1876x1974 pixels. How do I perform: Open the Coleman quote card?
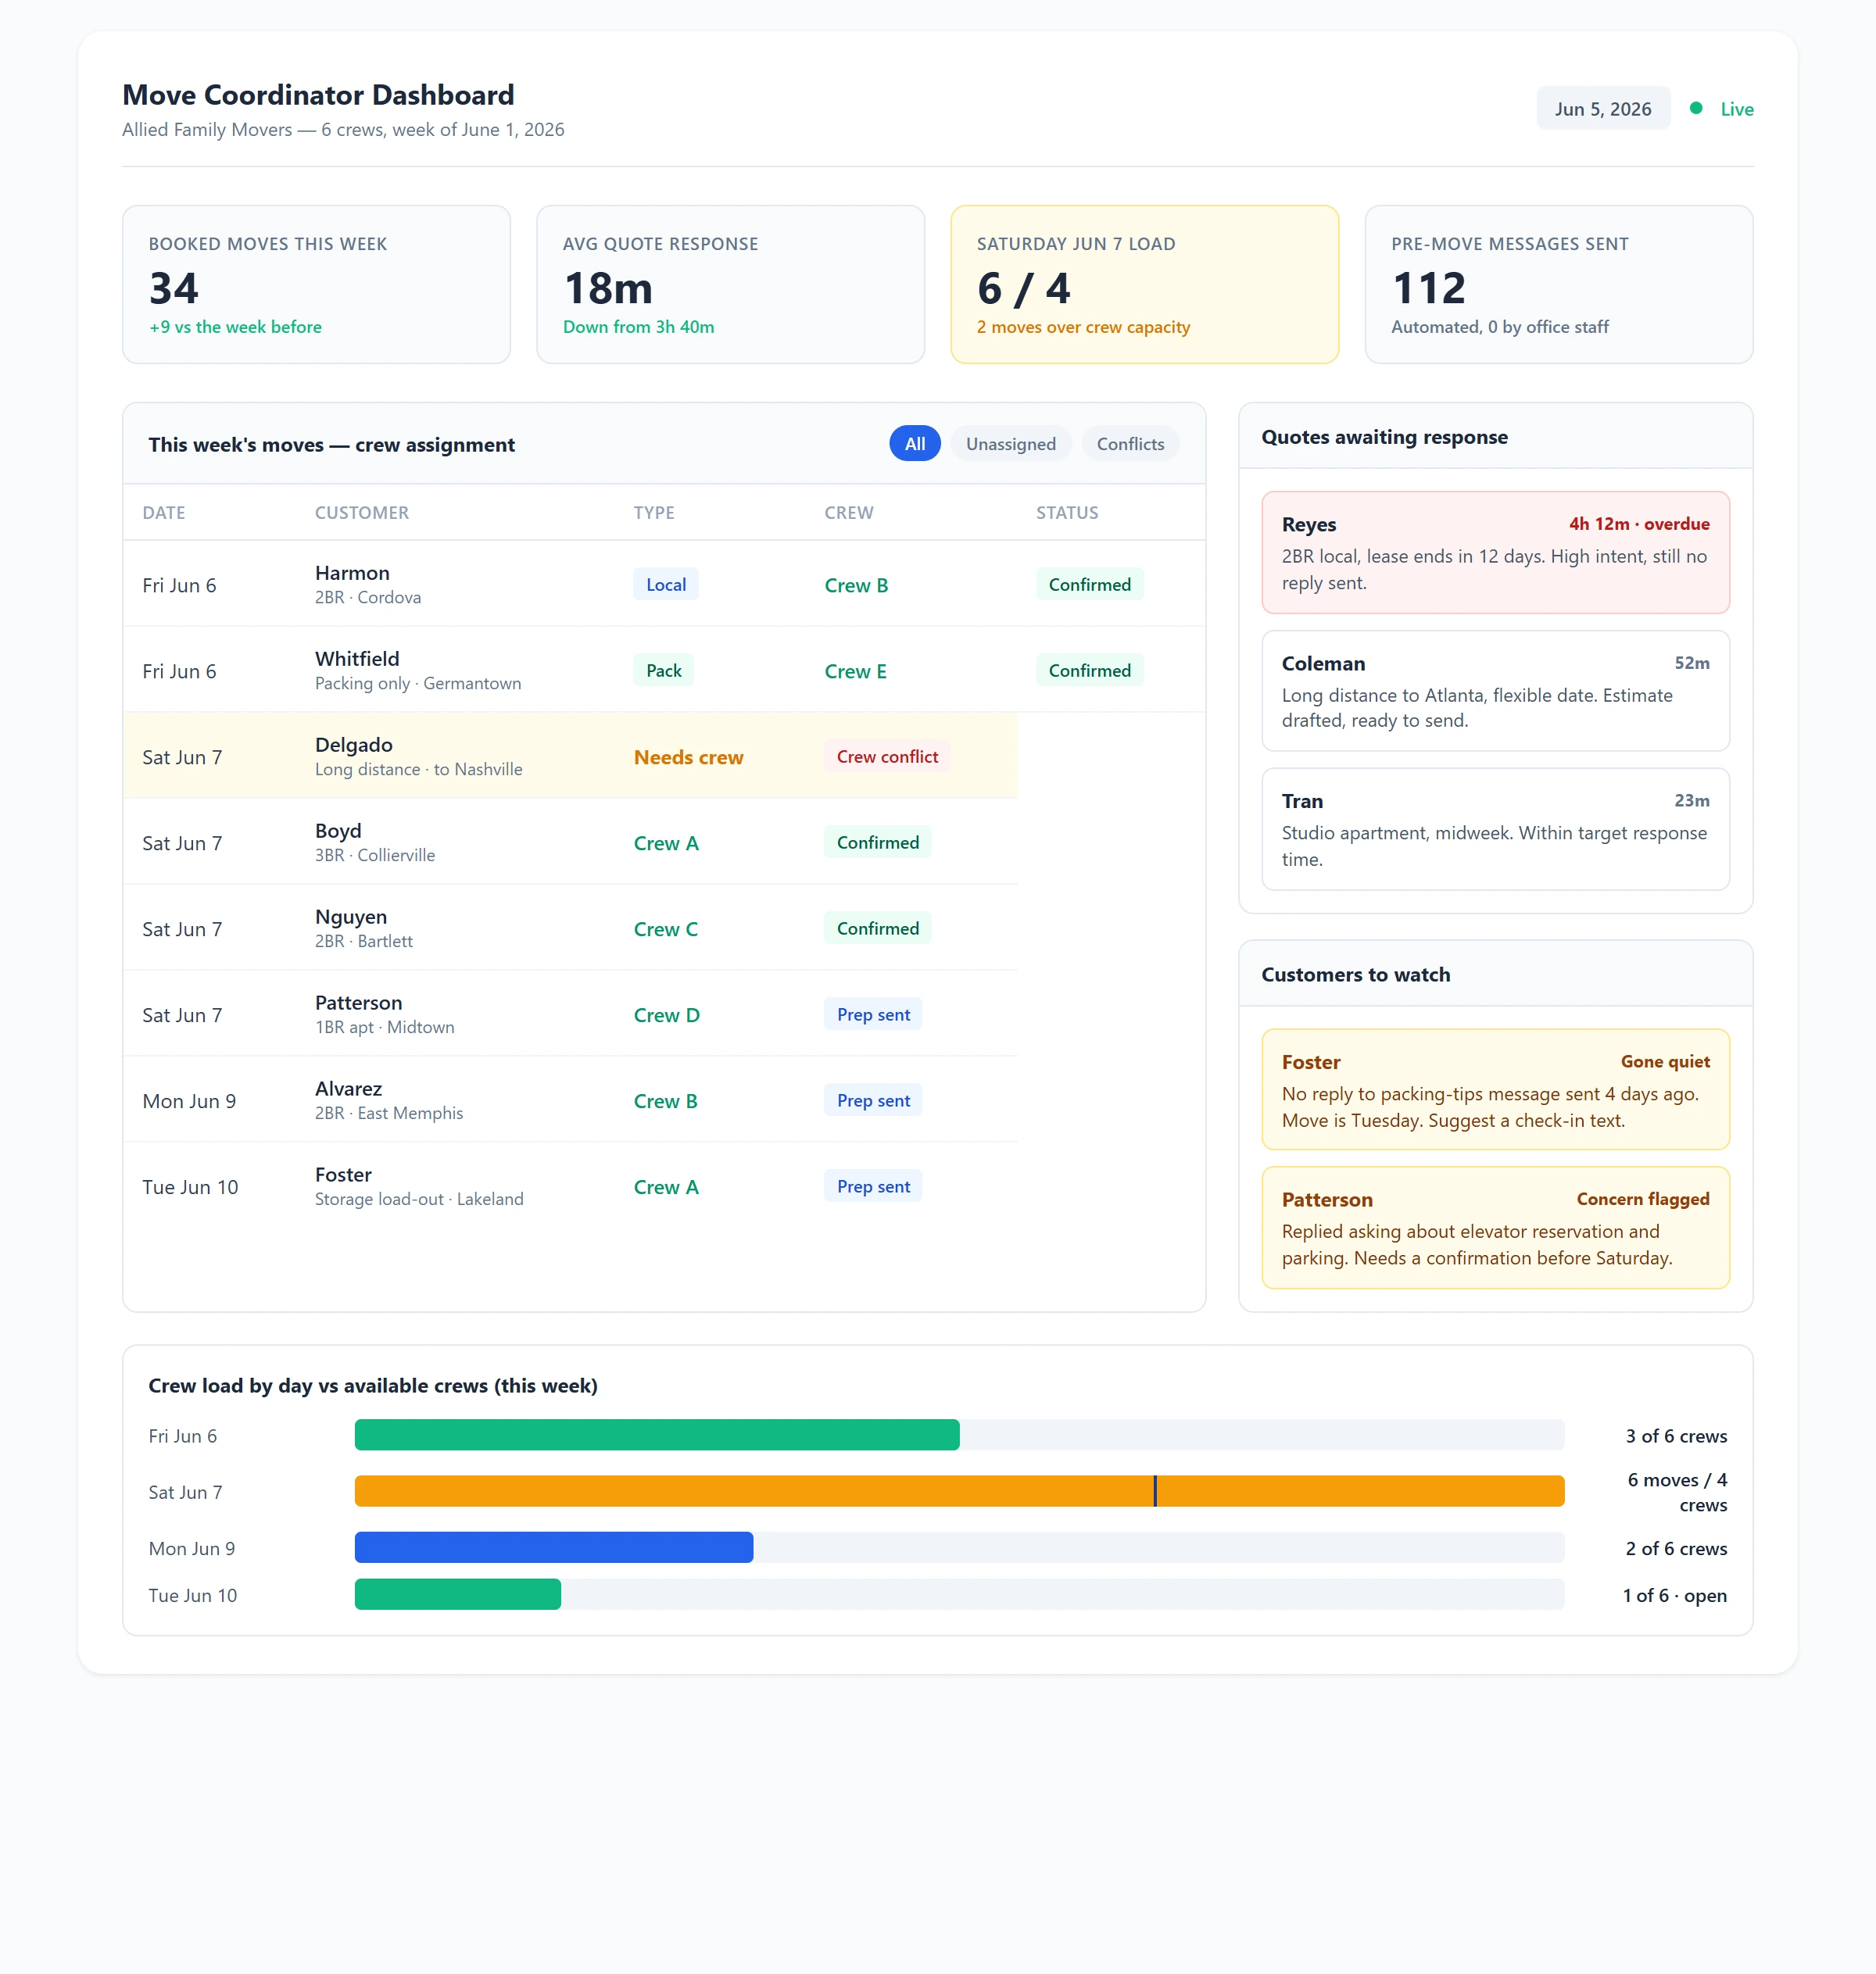coord(1495,691)
